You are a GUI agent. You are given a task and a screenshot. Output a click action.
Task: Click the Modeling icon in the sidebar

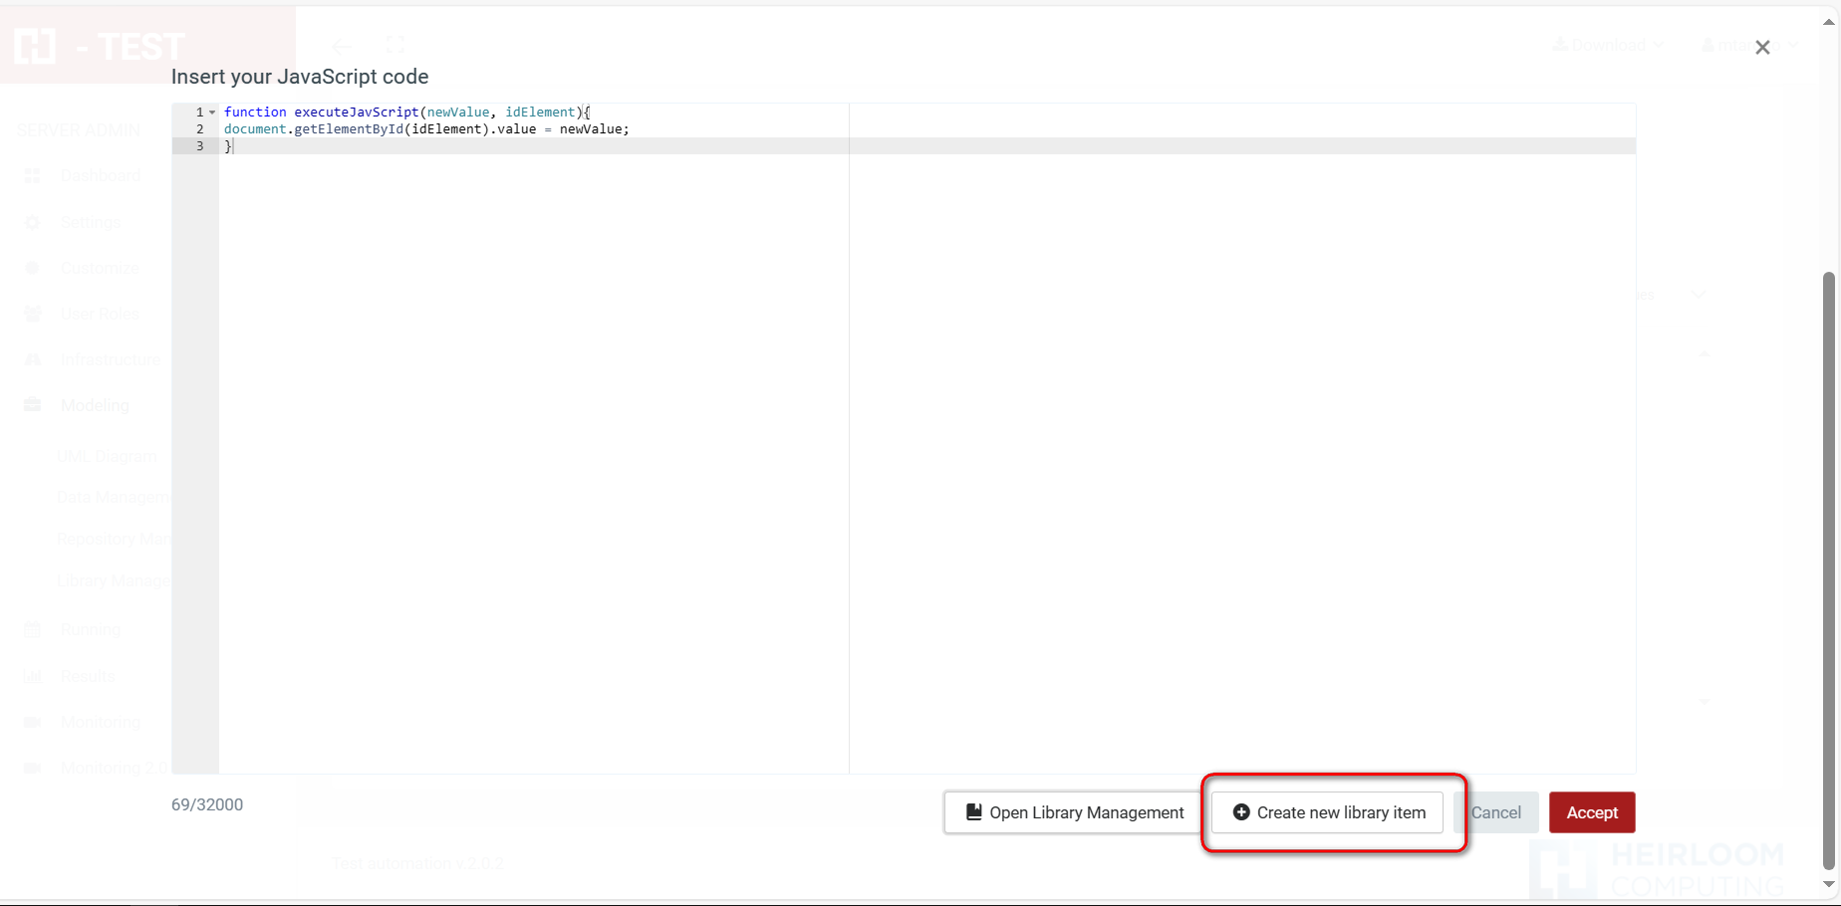click(32, 405)
